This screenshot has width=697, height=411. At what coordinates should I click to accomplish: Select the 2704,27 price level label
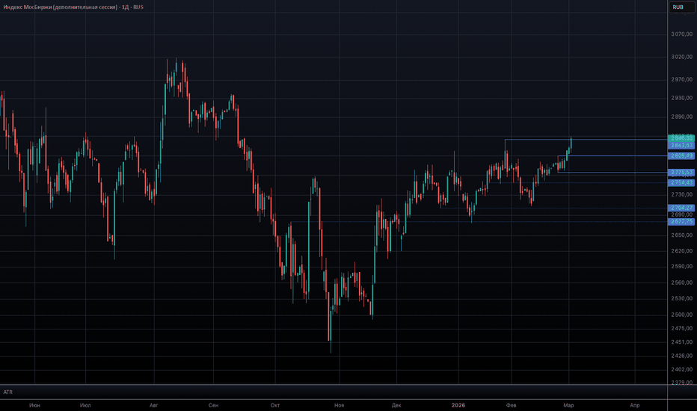(x=681, y=208)
